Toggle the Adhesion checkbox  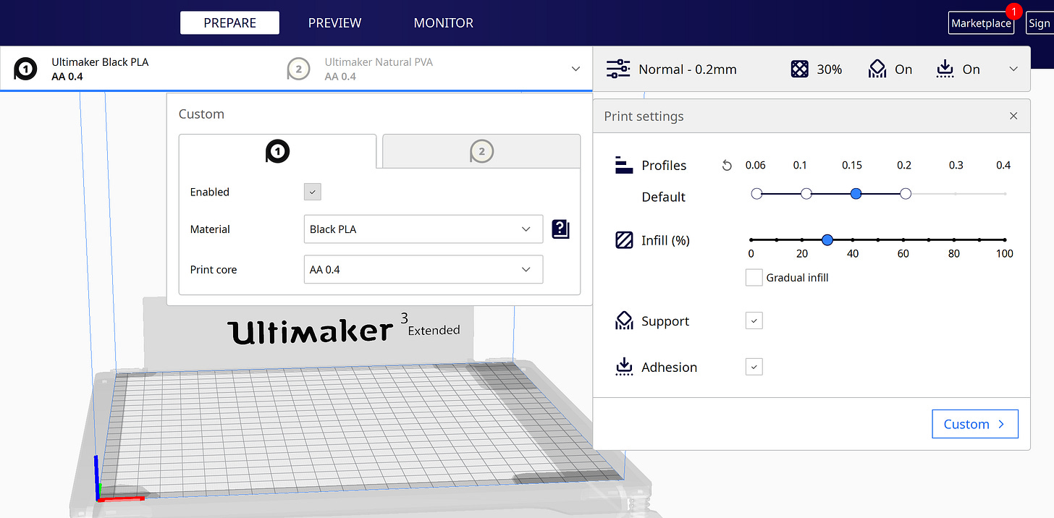pos(754,367)
